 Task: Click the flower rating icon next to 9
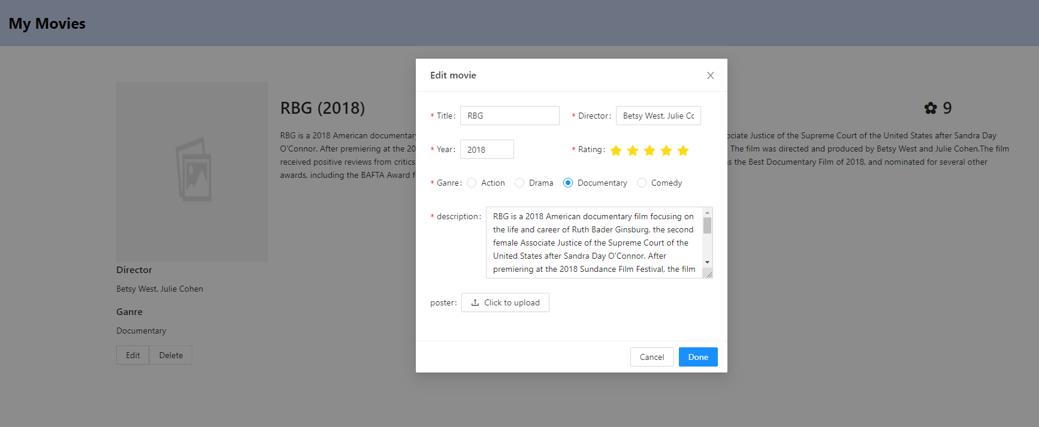[x=931, y=108]
